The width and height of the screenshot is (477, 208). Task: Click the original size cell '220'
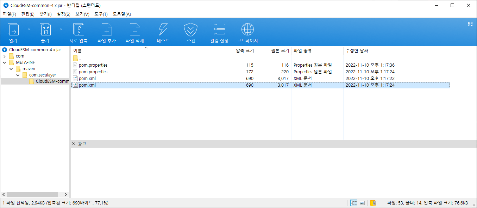(284, 72)
